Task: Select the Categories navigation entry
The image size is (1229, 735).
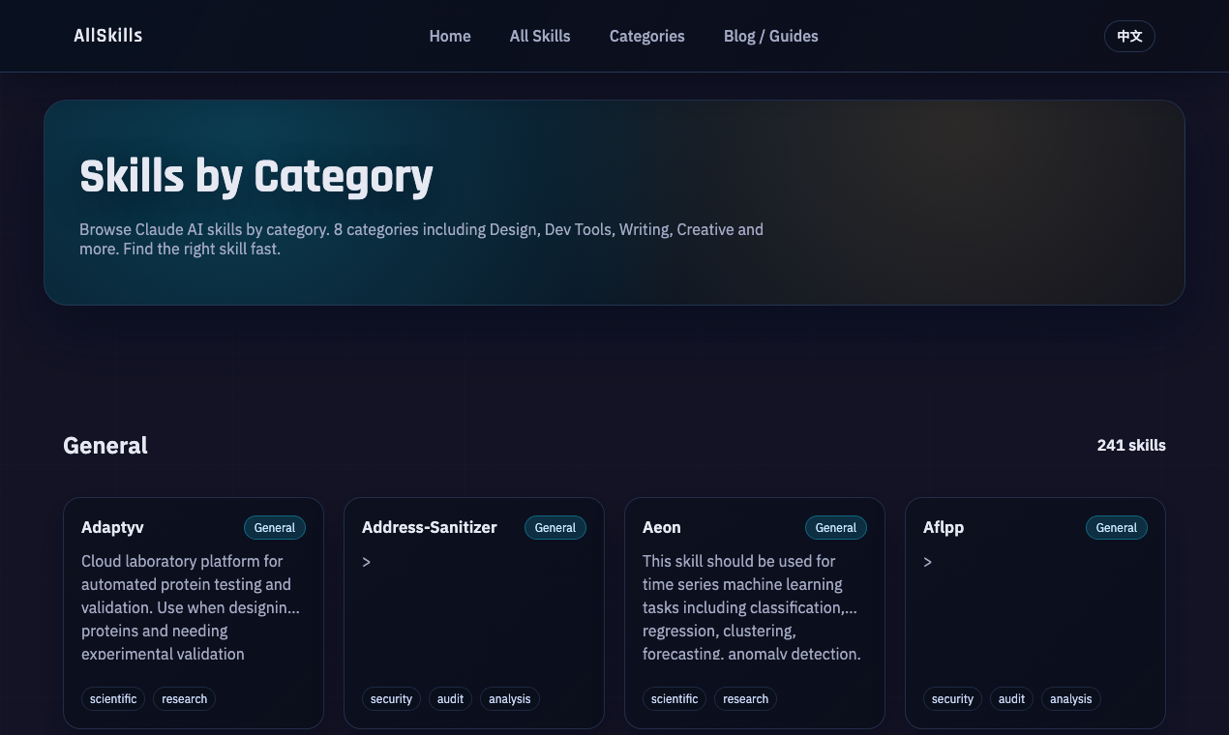Action: [x=646, y=36]
